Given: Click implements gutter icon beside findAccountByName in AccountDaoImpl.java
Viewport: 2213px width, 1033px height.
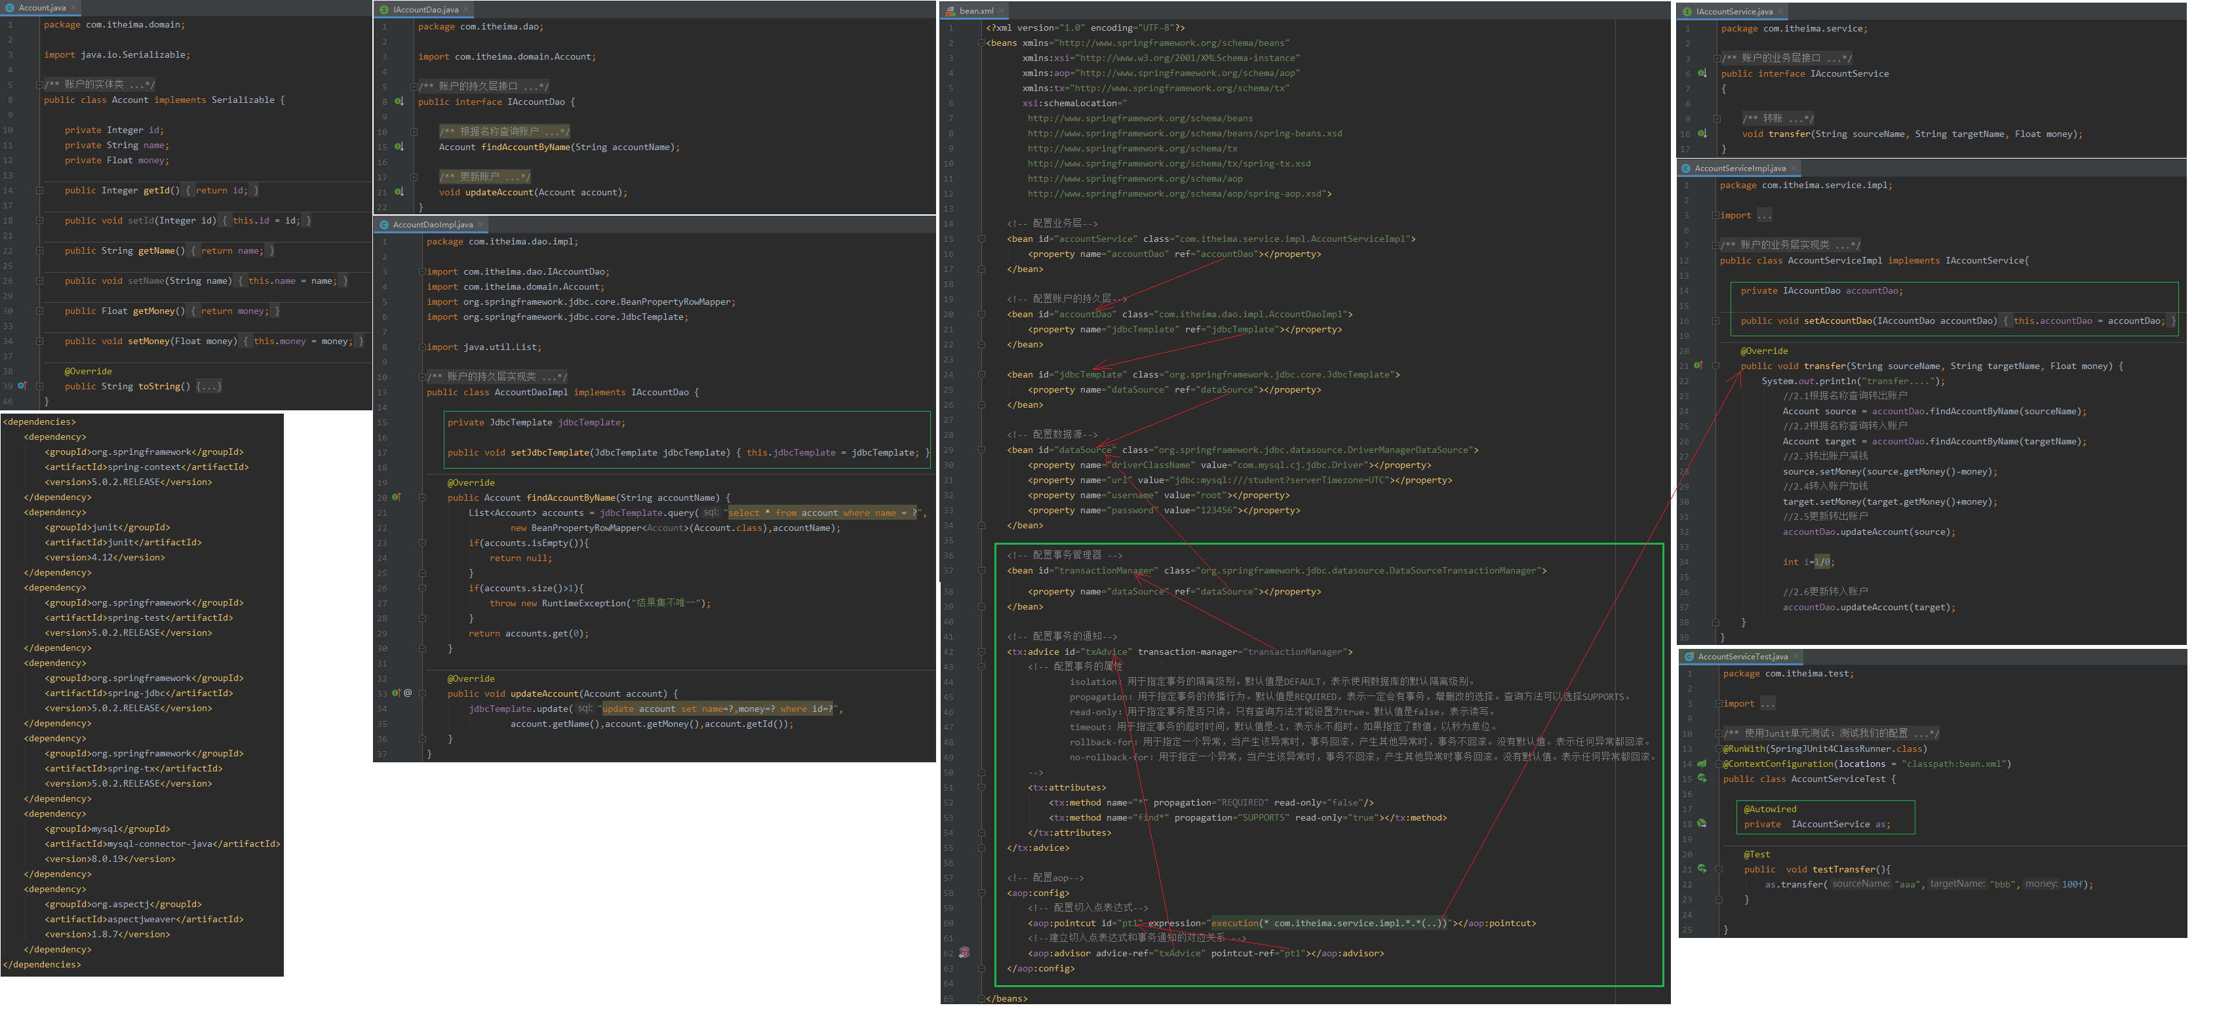Looking at the screenshot, I should click(396, 497).
